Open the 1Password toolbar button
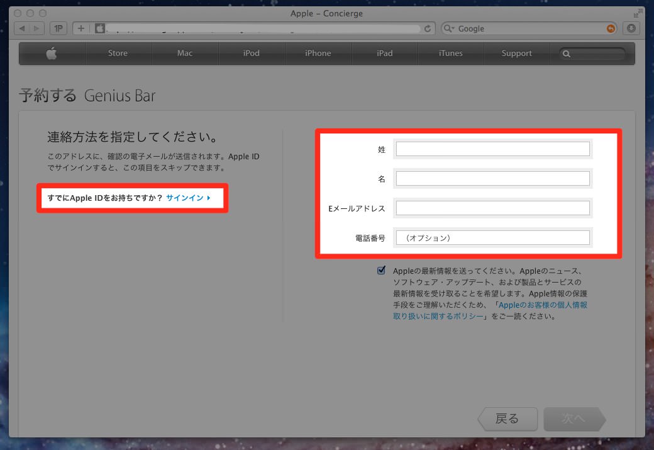The height and width of the screenshot is (450, 654). click(58, 28)
